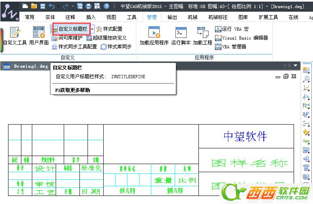The image size is (313, 204).
Task: Open the 机械标注 ribbon tab
Action: click(218, 17)
